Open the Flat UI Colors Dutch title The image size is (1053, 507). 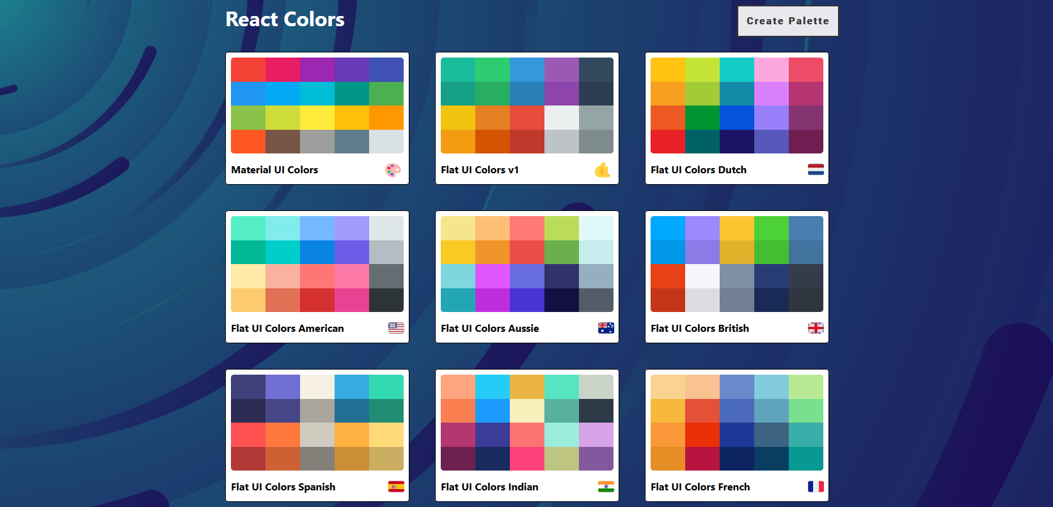pos(699,170)
